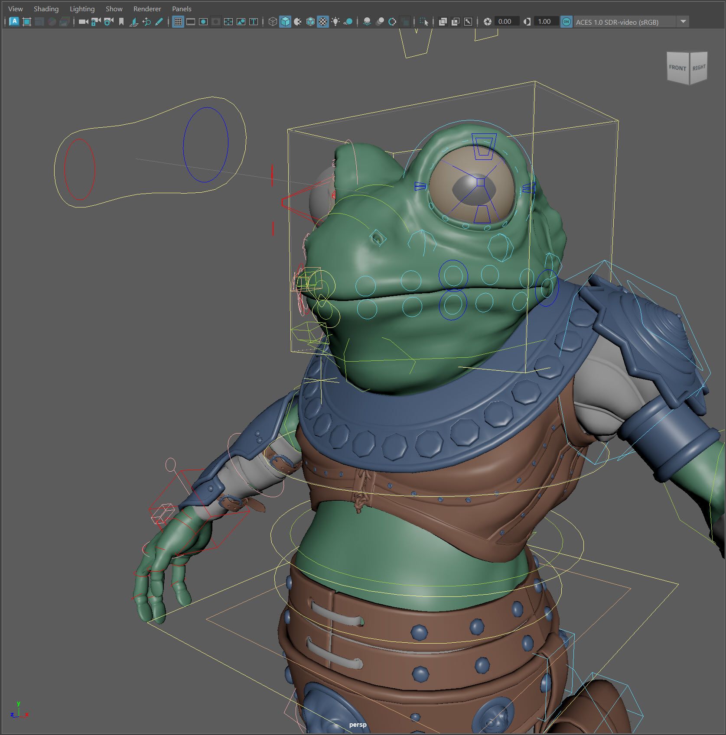The image size is (726, 735).
Task: Switch to Wireframe display mode
Action: tap(273, 21)
